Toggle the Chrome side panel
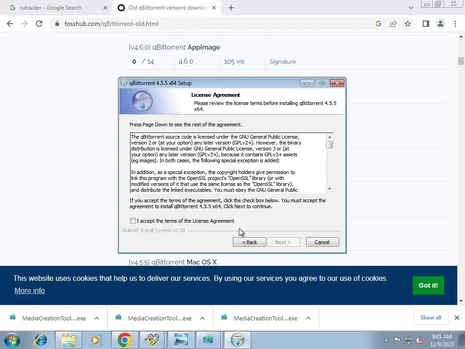The image size is (465, 349). coord(426,24)
